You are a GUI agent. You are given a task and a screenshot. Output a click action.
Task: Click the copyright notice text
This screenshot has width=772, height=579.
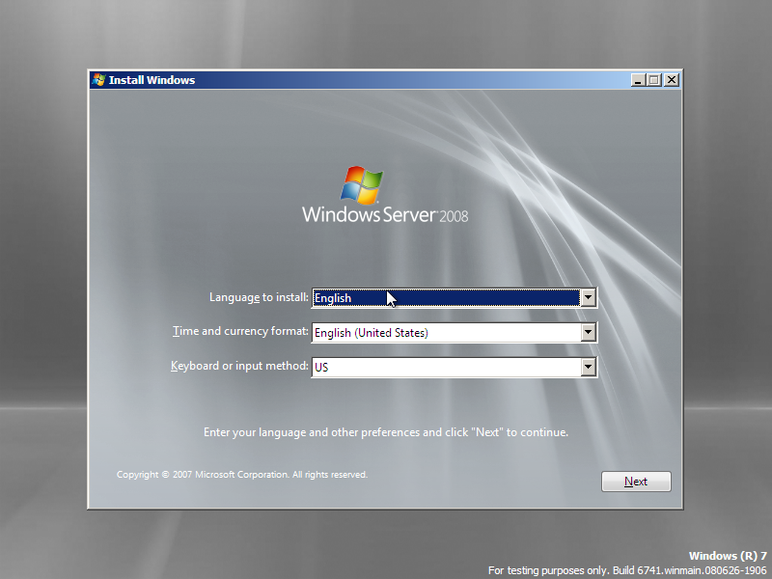[x=241, y=474]
